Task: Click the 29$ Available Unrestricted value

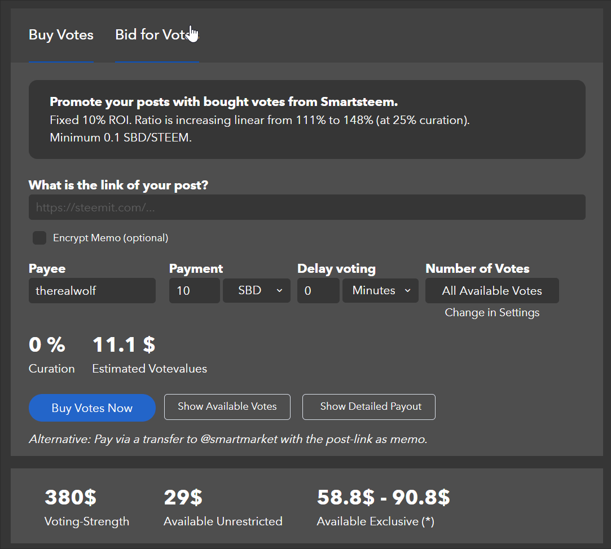Action: click(183, 498)
